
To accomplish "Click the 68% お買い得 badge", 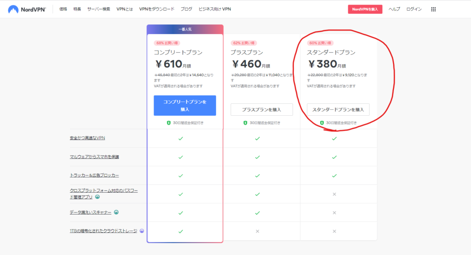I will (x=167, y=43).
